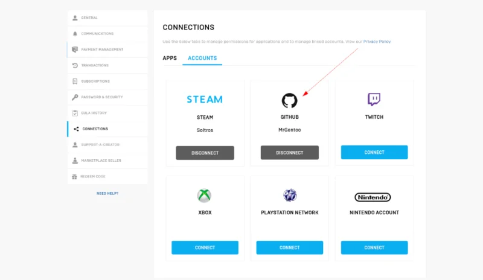Screen dimensions: 483x280
Task: Click the CONNECTIONS page heading
Action: pyautogui.click(x=188, y=27)
